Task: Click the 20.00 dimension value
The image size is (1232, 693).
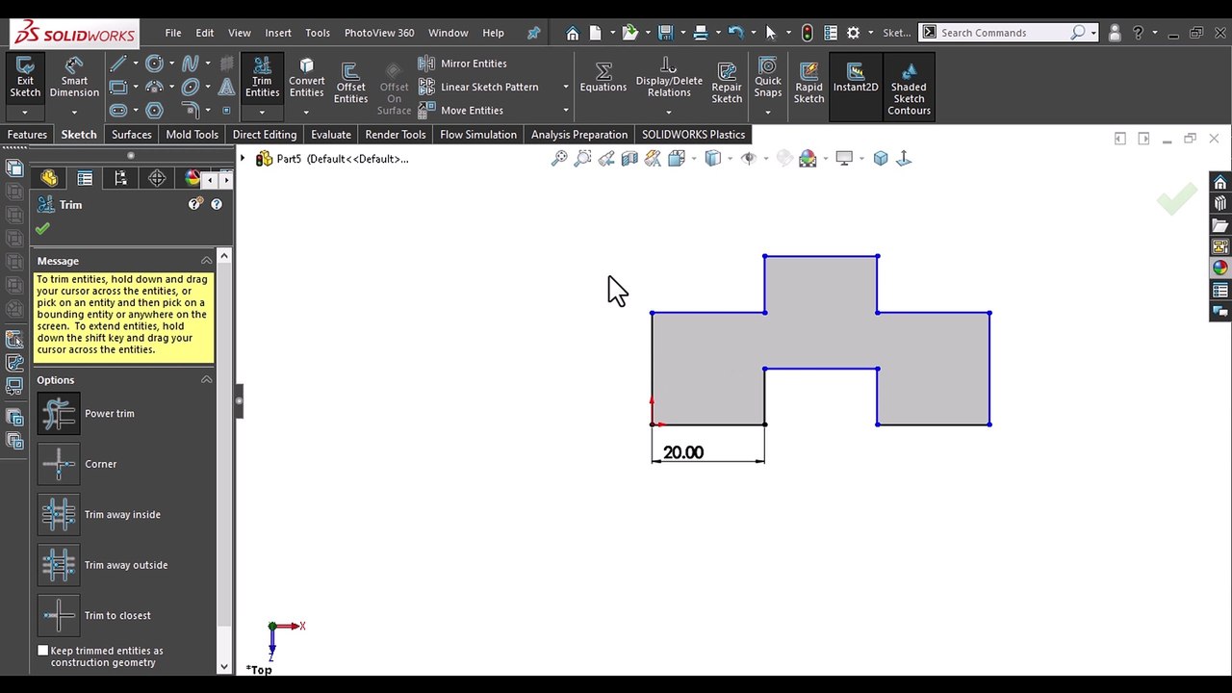Action: coord(683,452)
